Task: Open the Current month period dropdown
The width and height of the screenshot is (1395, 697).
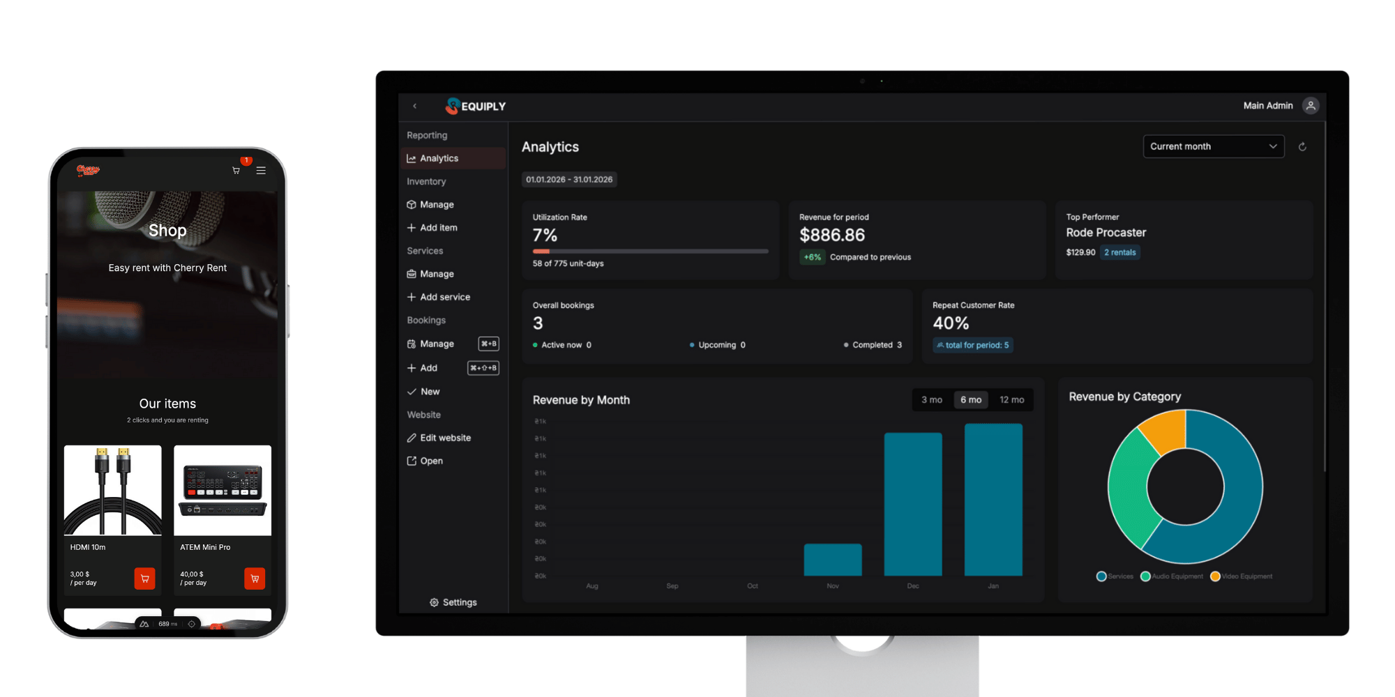Action: tap(1214, 146)
